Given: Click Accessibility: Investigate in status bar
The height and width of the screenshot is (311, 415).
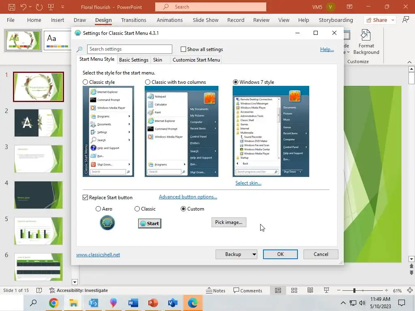Looking at the screenshot, I should tap(79, 290).
